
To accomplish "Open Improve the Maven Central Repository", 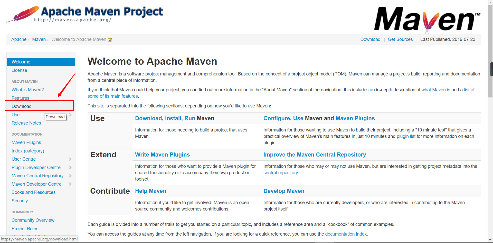I will coord(315,155).
